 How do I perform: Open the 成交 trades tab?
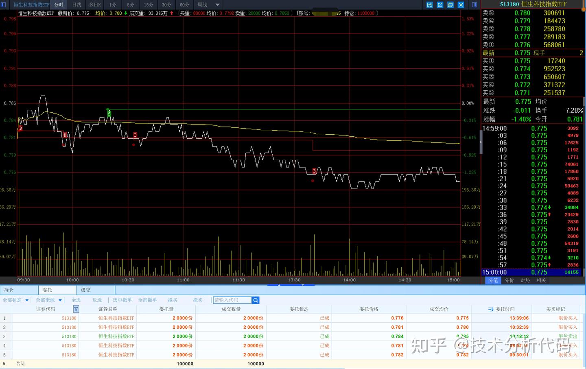click(x=96, y=290)
